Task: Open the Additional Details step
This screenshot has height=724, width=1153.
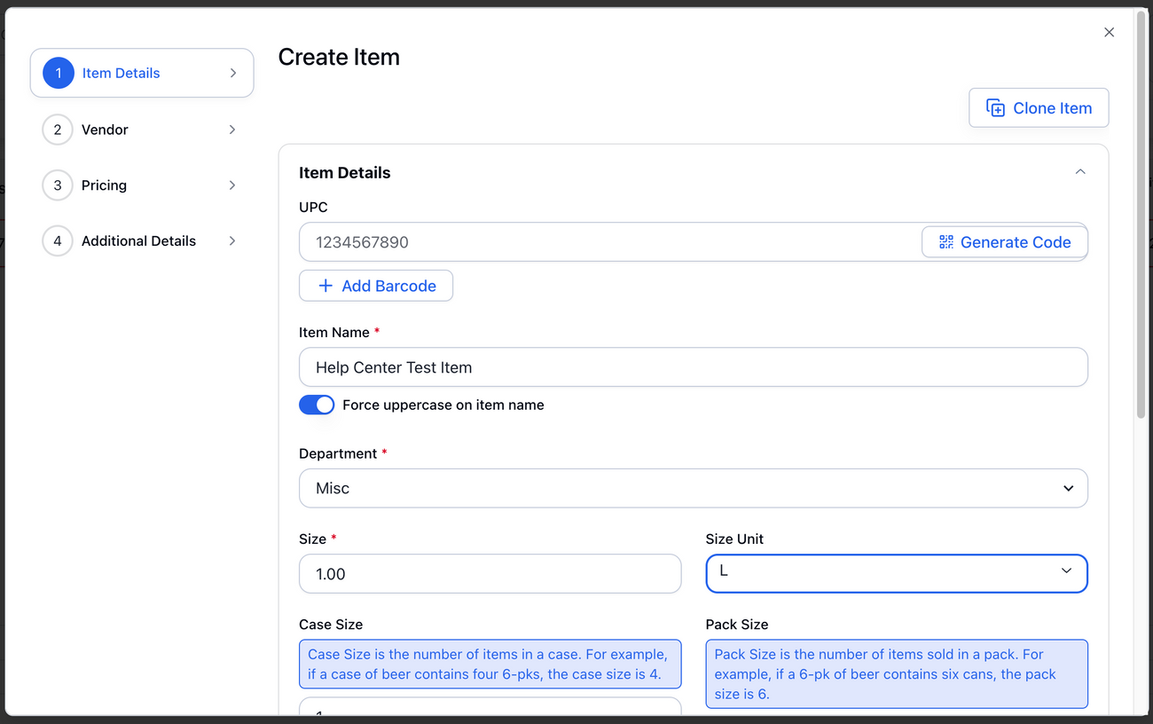Action: (142, 241)
